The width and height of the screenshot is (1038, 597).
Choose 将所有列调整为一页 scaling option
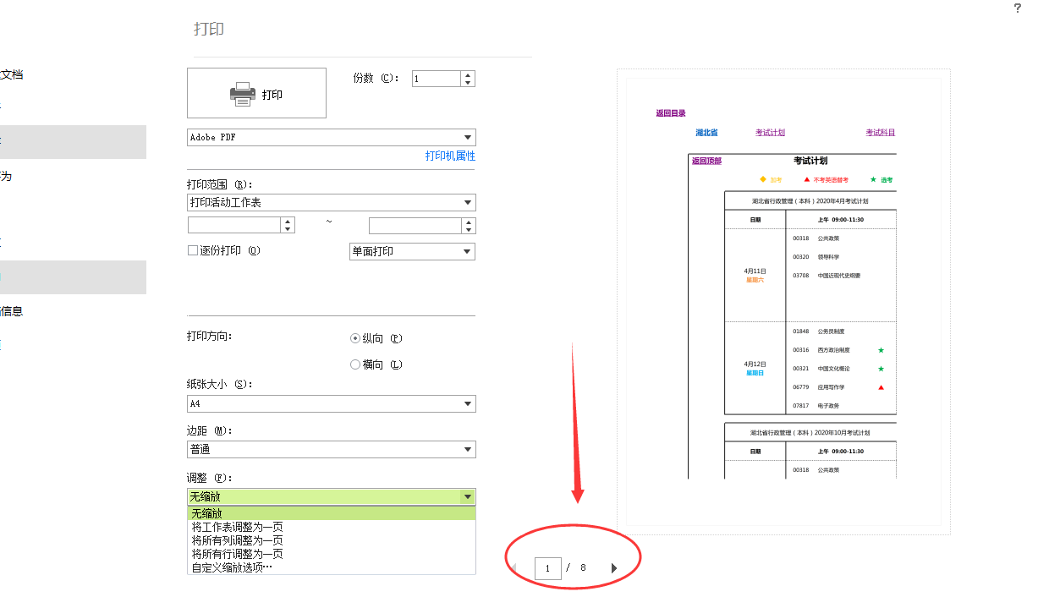click(x=332, y=540)
